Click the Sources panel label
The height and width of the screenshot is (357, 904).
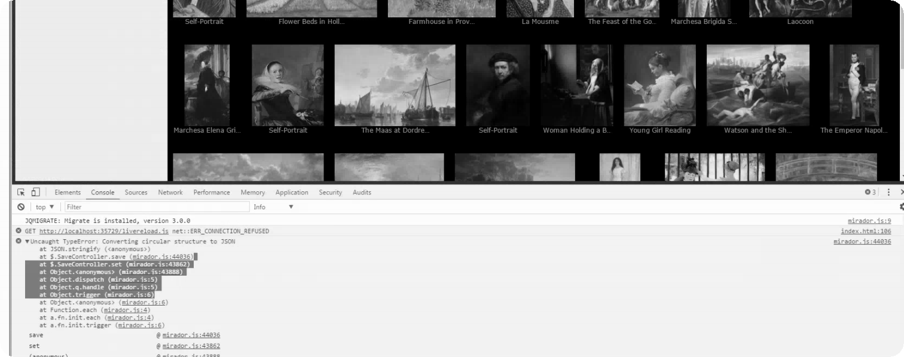[x=135, y=192]
